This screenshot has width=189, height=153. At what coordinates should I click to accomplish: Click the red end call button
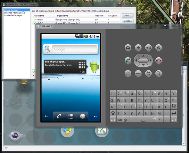click(159, 61)
